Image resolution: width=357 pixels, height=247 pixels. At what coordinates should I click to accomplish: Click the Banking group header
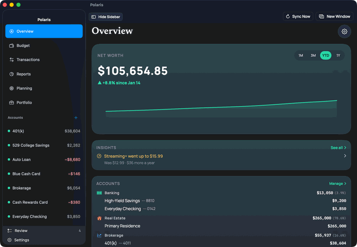click(221, 193)
